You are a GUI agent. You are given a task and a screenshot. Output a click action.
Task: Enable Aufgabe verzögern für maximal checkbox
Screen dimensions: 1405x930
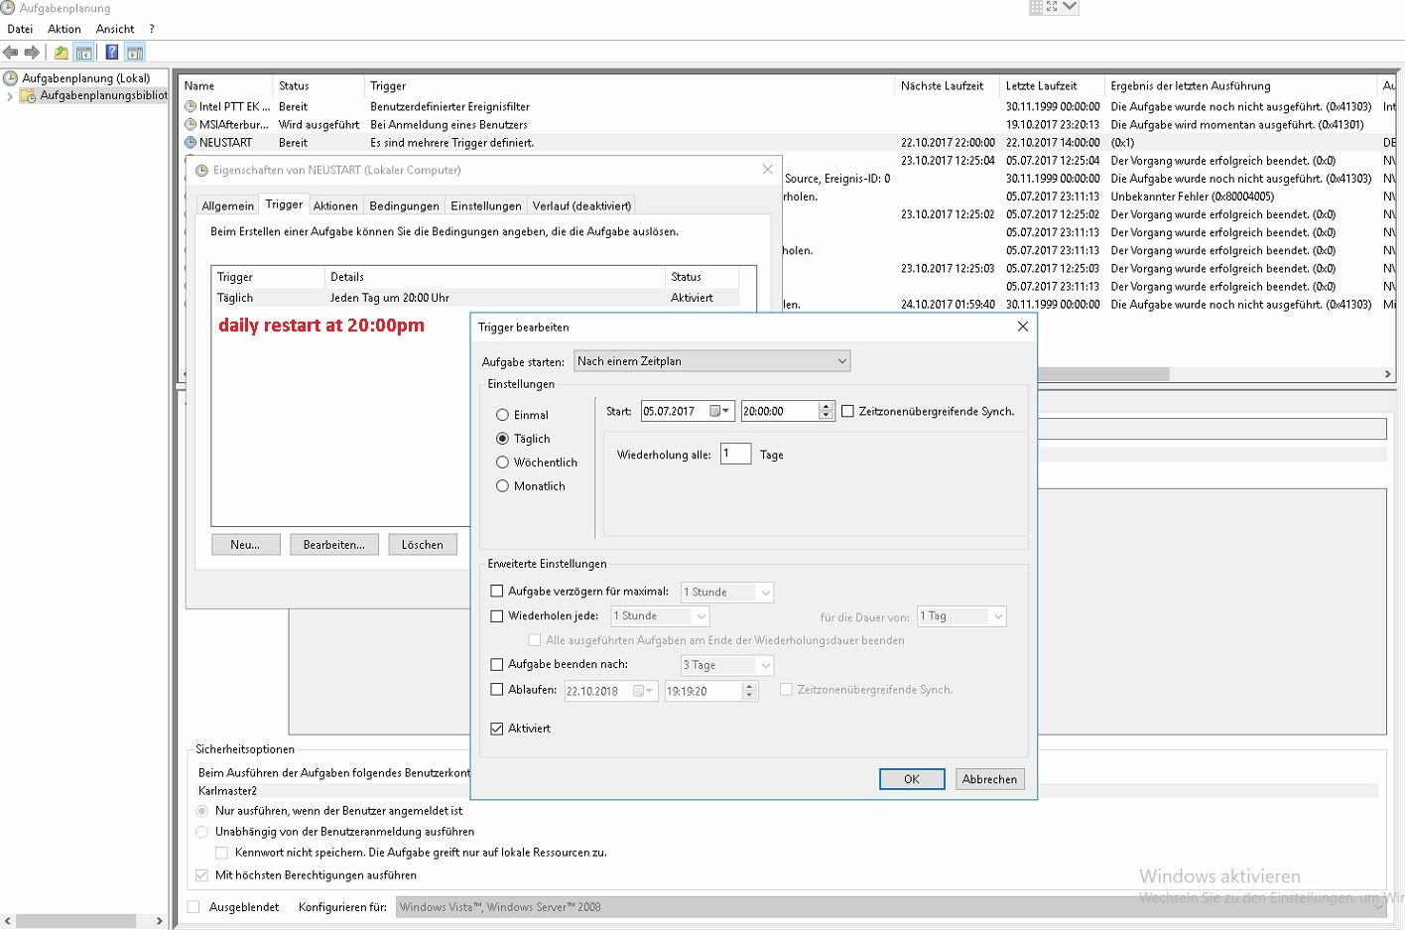coord(497,592)
